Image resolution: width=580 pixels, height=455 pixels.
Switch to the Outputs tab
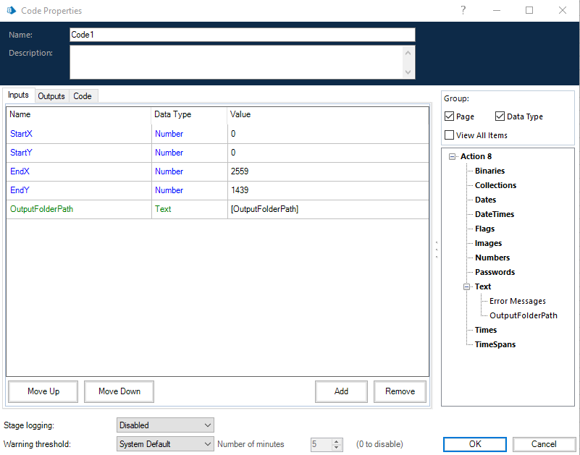(x=51, y=96)
